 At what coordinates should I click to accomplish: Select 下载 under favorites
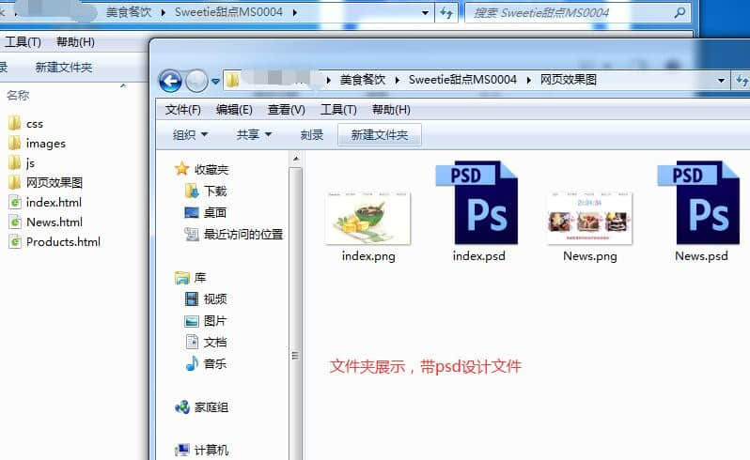214,191
